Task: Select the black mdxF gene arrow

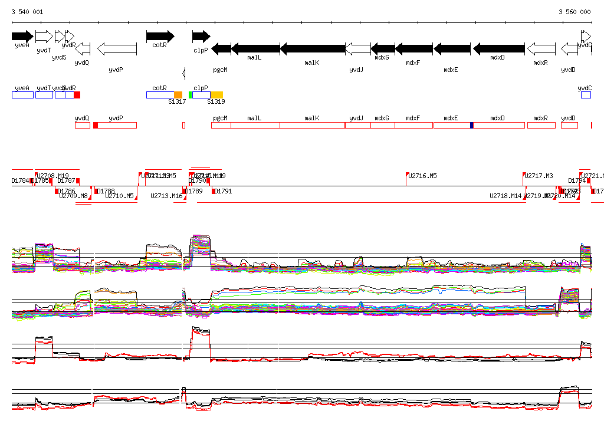Action: click(413, 49)
